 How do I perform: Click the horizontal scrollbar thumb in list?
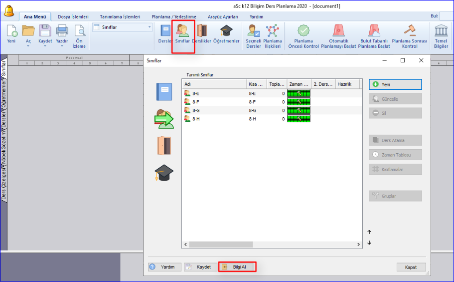[x=221, y=245]
